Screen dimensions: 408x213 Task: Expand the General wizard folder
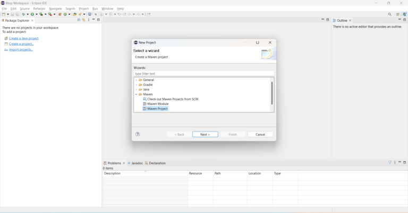click(x=137, y=80)
